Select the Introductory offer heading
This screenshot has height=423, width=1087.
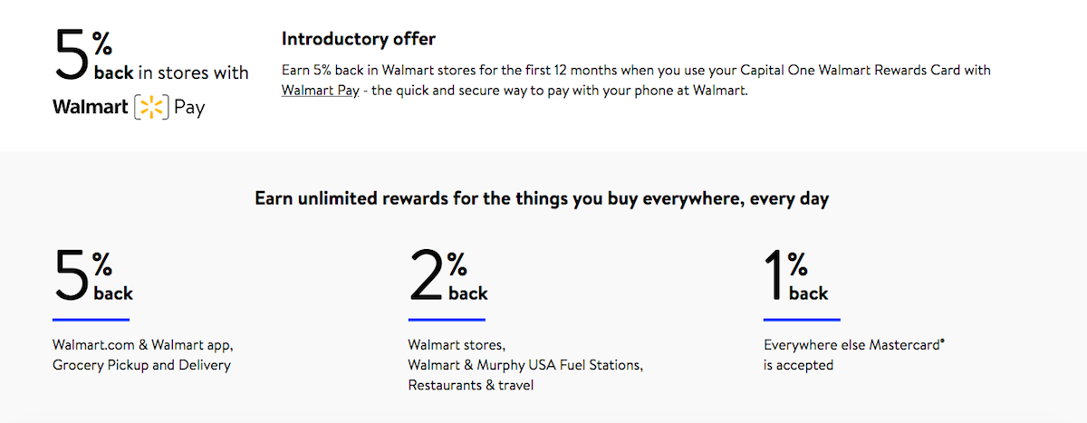(x=359, y=39)
